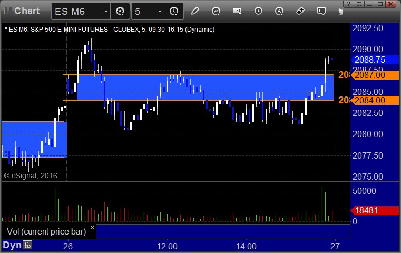This screenshot has width=401, height=253.
Task: Open the GET tools menu
Action: click(237, 11)
